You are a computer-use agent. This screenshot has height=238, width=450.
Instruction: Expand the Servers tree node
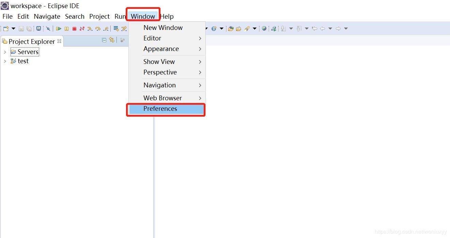tap(5, 52)
